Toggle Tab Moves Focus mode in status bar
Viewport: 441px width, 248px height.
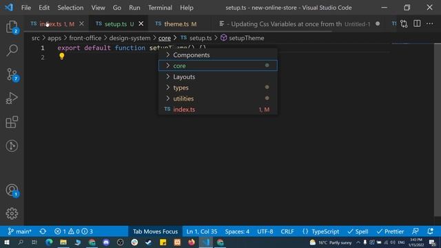(155, 231)
